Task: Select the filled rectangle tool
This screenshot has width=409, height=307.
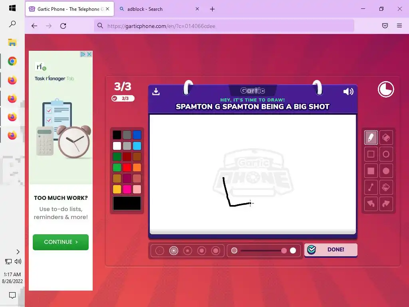Action: tap(371, 171)
